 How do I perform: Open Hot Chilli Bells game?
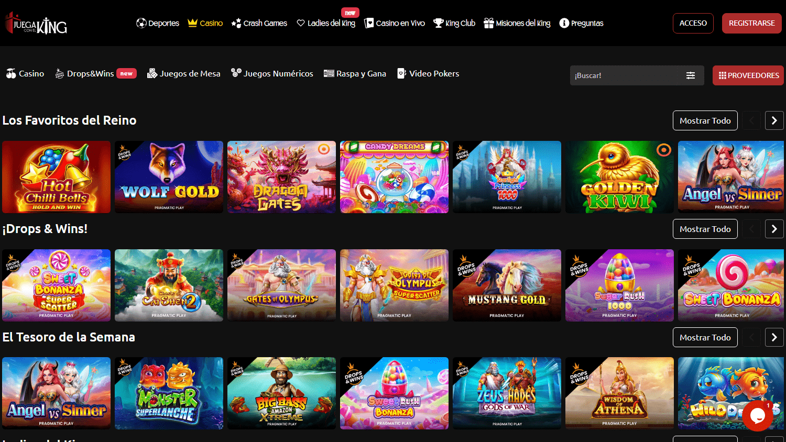[56, 177]
